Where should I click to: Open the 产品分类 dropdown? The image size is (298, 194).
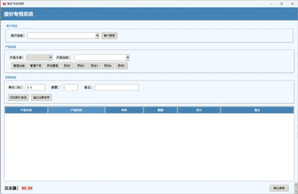point(39,57)
